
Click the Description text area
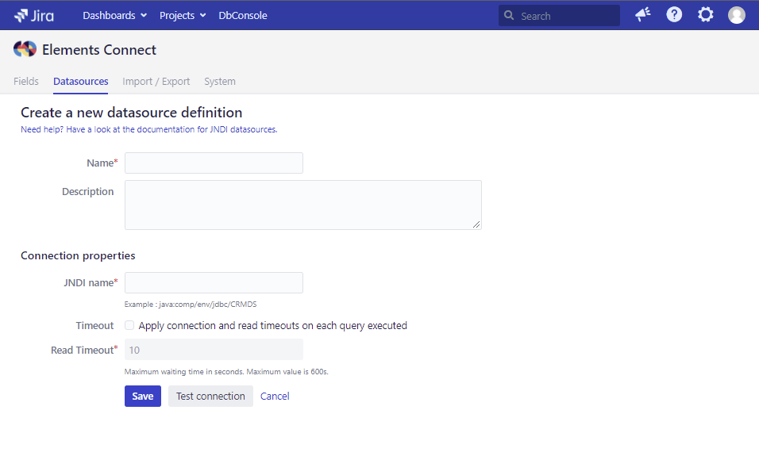tap(302, 205)
